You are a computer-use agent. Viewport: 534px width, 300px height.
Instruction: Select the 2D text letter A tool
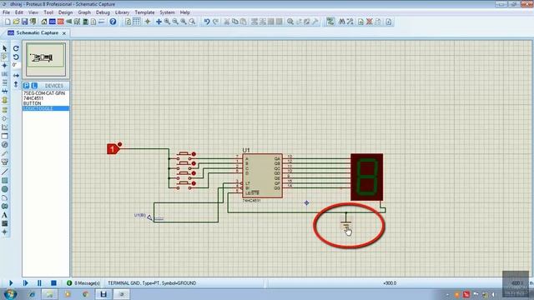[x=5, y=215]
